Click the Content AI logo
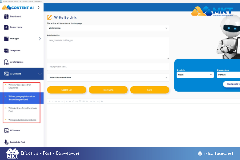Screen dimensions: 240x160 tap(18, 7)
